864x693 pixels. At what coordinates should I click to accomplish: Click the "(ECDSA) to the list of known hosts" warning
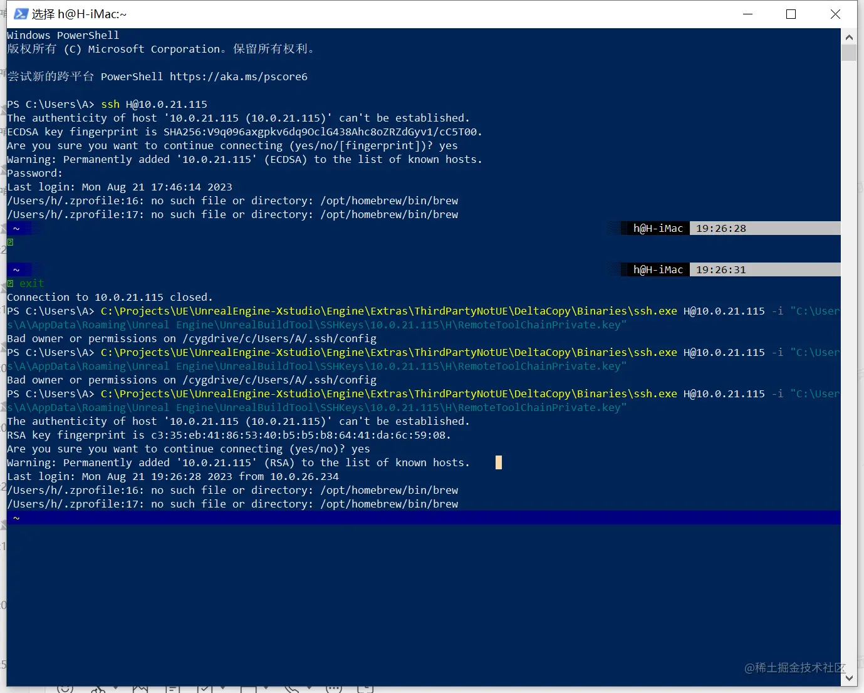tap(244, 159)
